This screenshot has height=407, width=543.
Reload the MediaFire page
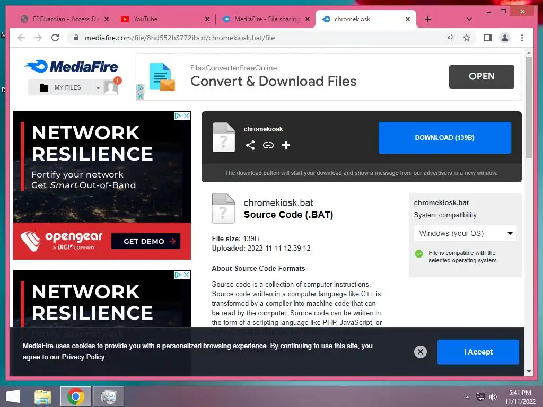click(55, 38)
